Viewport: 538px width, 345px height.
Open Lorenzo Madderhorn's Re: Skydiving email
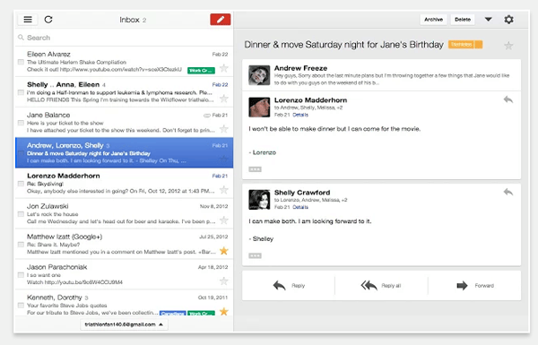125,183
